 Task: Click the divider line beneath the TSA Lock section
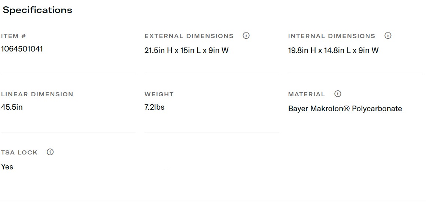213,200
